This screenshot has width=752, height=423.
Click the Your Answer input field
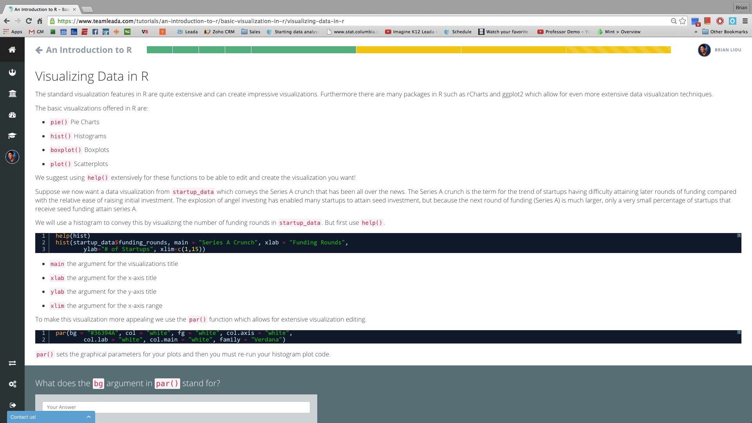[176, 407]
